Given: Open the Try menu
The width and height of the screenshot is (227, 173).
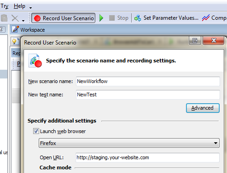Looking at the screenshot, I should pyautogui.click(x=4, y=6).
